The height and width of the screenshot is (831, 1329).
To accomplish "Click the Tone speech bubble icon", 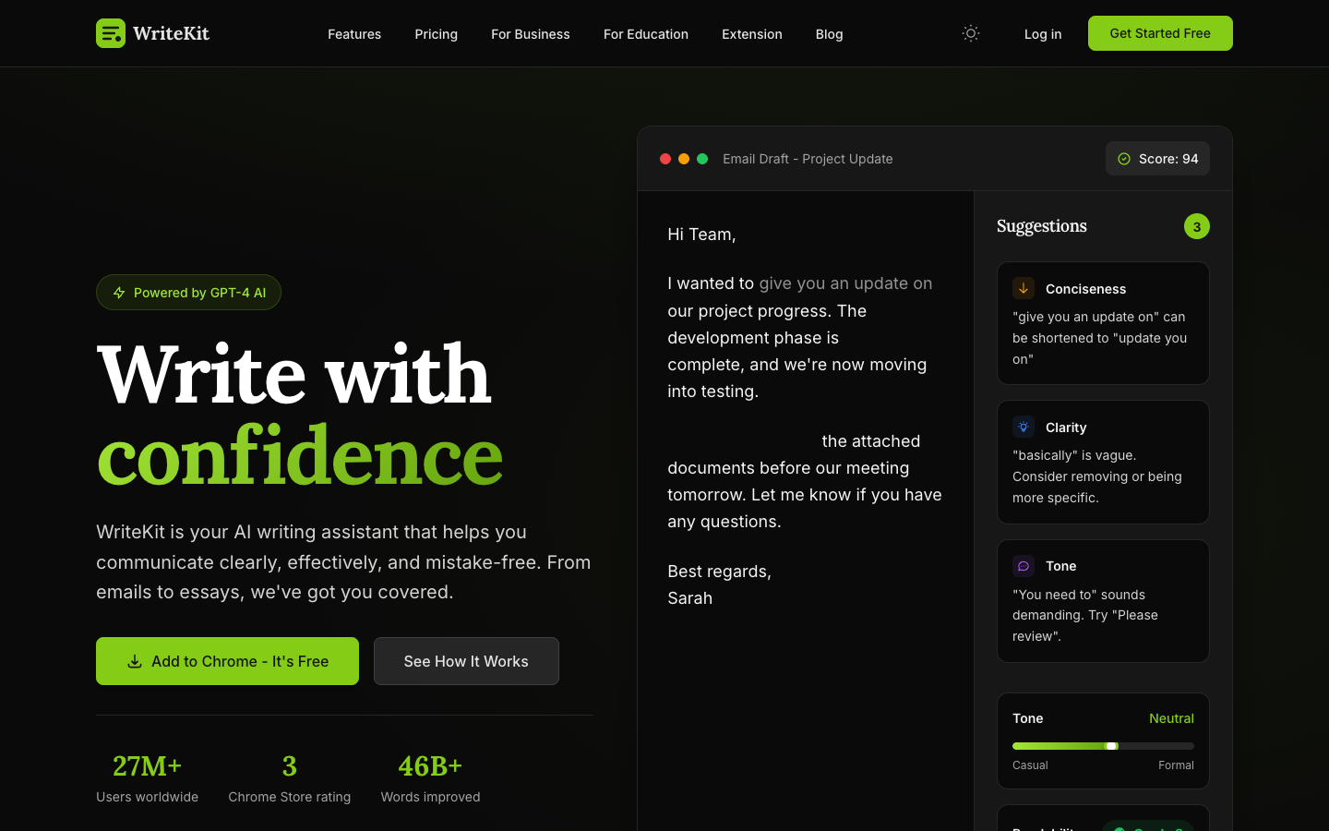I will coord(1024,566).
